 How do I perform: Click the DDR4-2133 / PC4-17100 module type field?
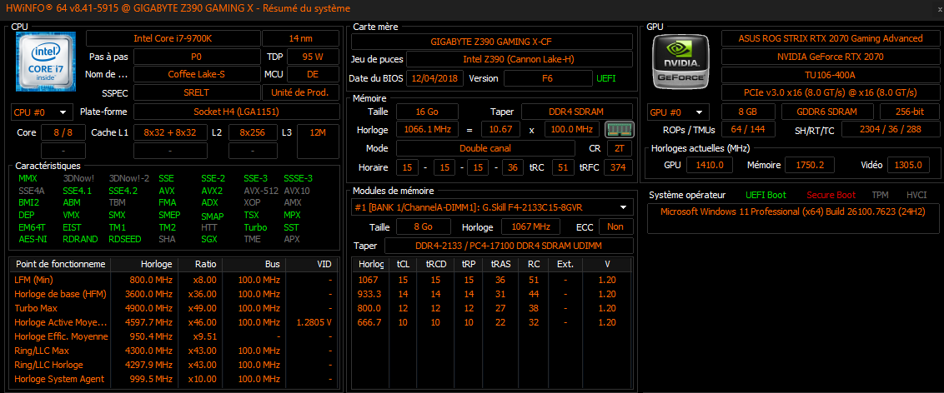509,246
